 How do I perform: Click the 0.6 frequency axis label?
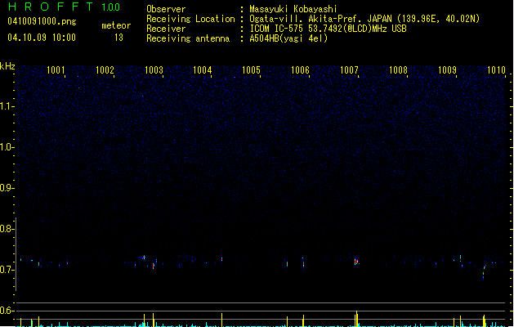pyautogui.click(x=6, y=311)
